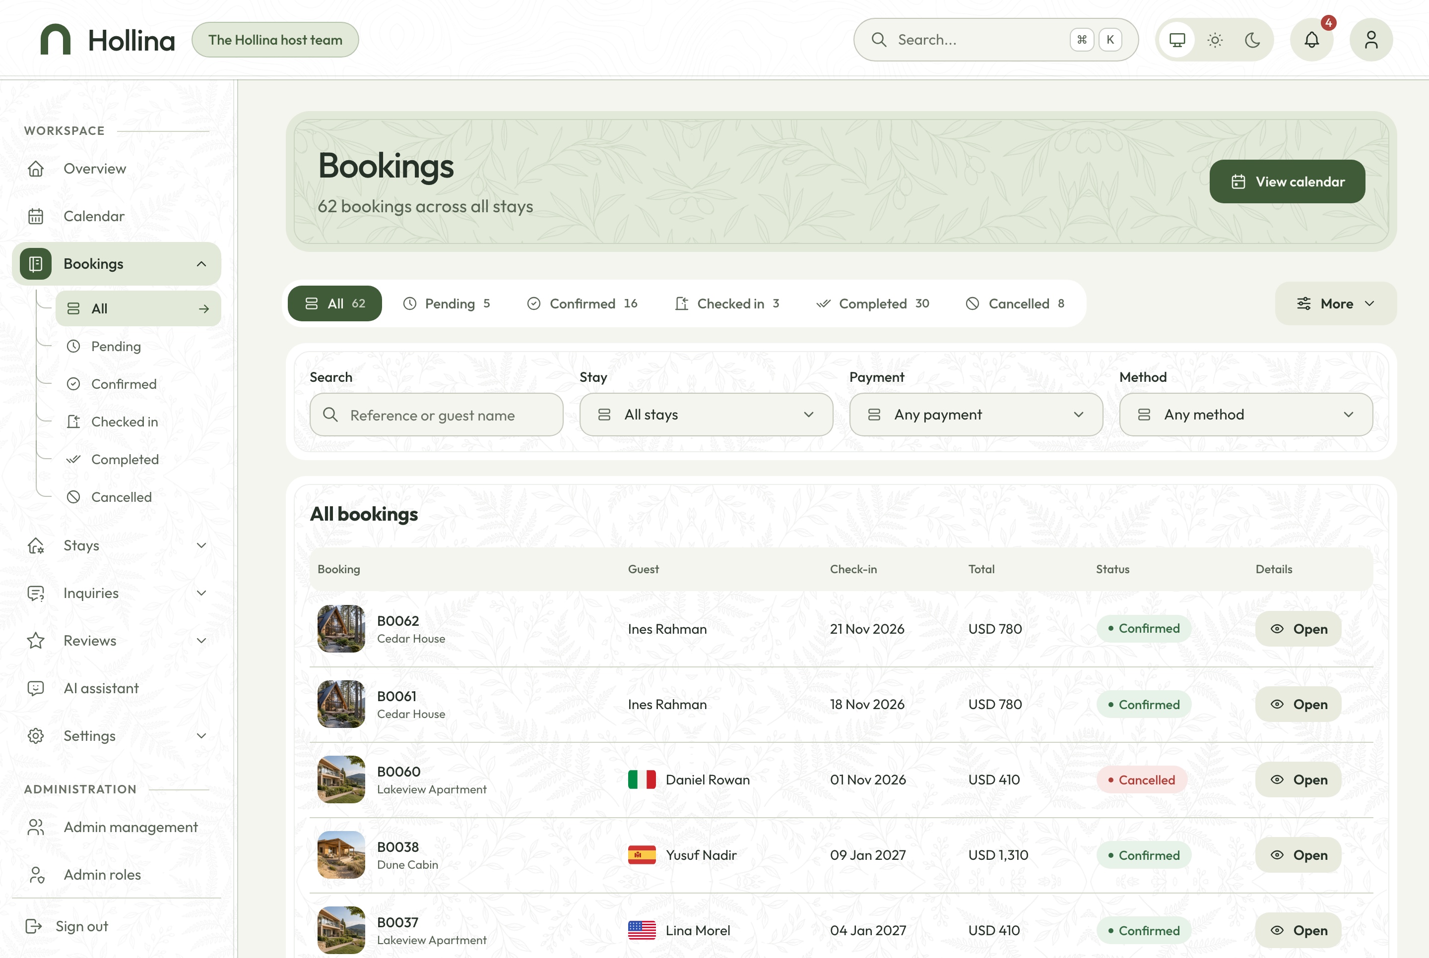Screen dimensions: 1429x958
Task: Select All under Bookings submenu
Action: pyautogui.click(x=138, y=308)
